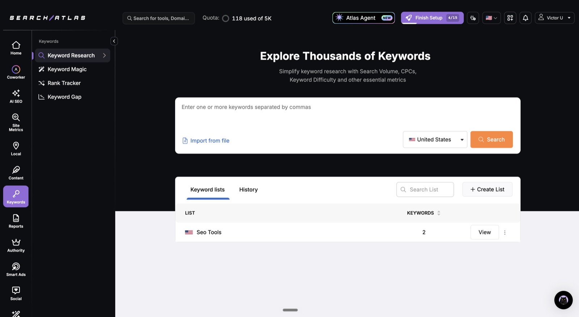Screen dimensions: 579x317
Task: Open more options for Seo Tools list
Action: [505, 232]
